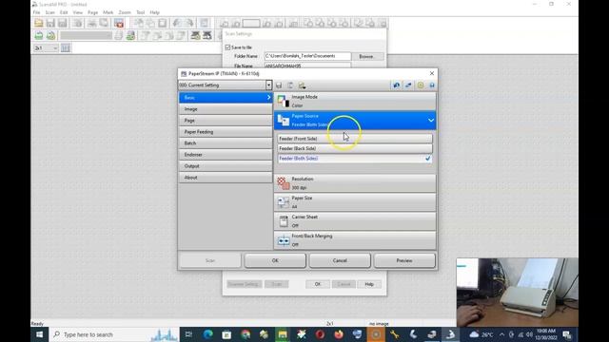The height and width of the screenshot is (342, 609).
Task: Open the Tool menu
Action: point(141,12)
